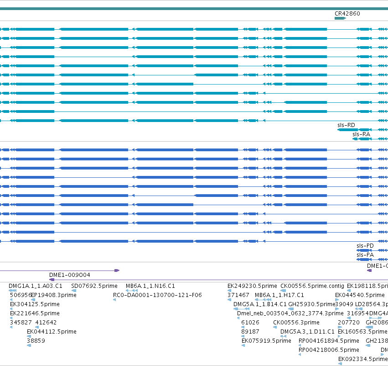Select the sls-PA protein feature label

(x=365, y=255)
